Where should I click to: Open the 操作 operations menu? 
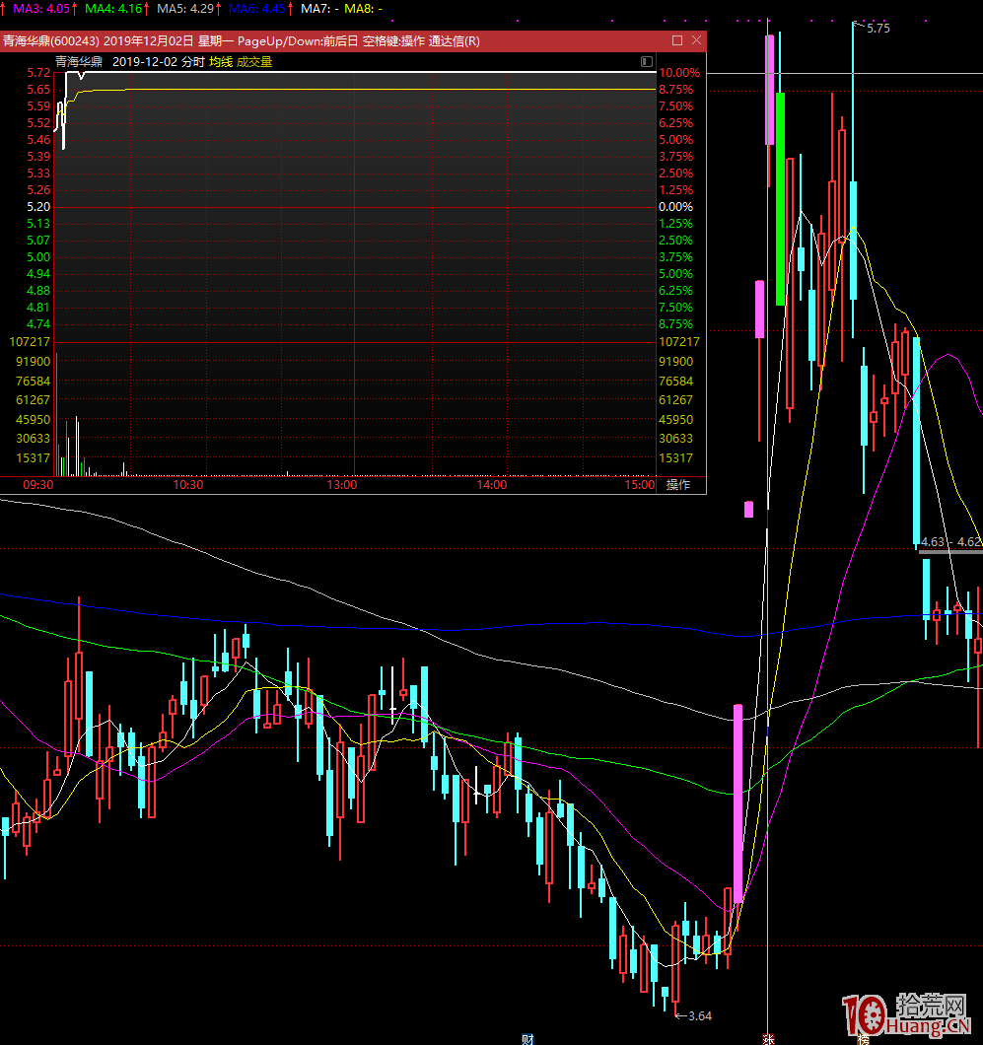coord(678,485)
